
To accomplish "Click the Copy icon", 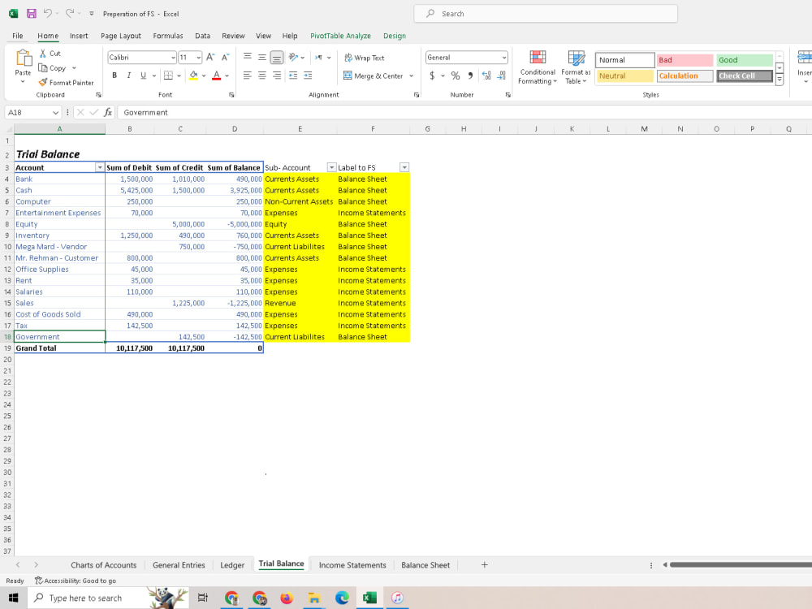I will point(43,68).
